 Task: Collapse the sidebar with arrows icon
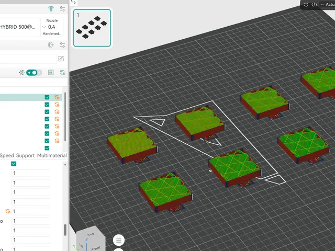[73, 3]
